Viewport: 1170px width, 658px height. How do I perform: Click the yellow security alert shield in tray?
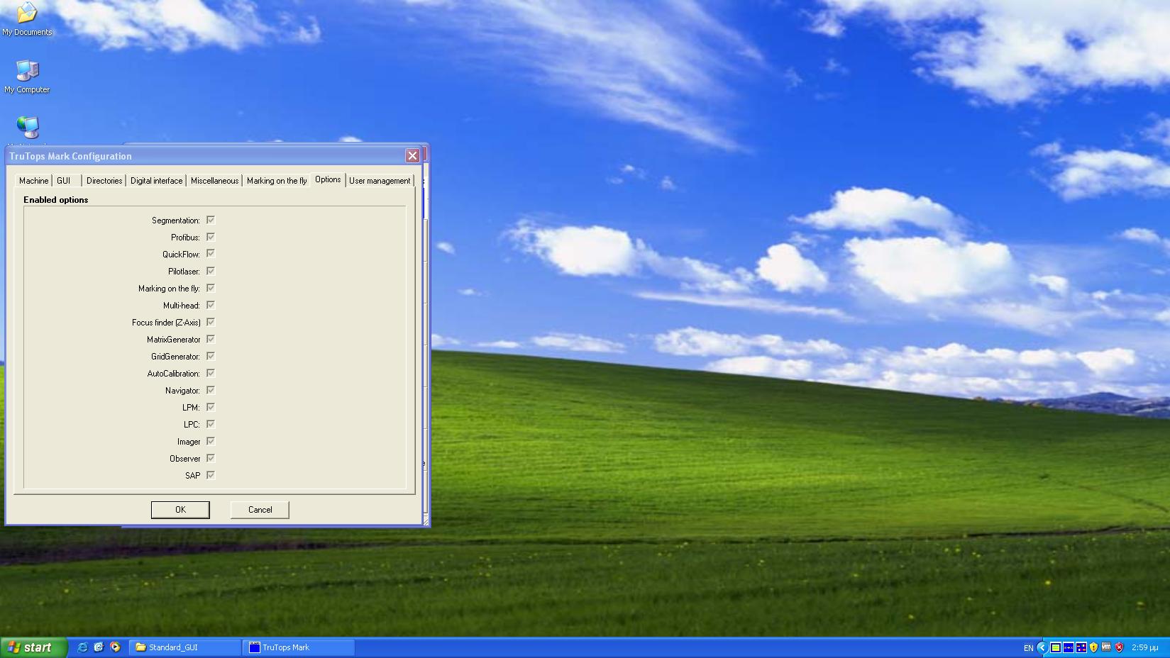(1093, 647)
